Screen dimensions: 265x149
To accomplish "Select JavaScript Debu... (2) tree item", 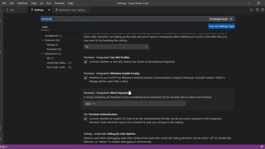I will click(x=59, y=63).
